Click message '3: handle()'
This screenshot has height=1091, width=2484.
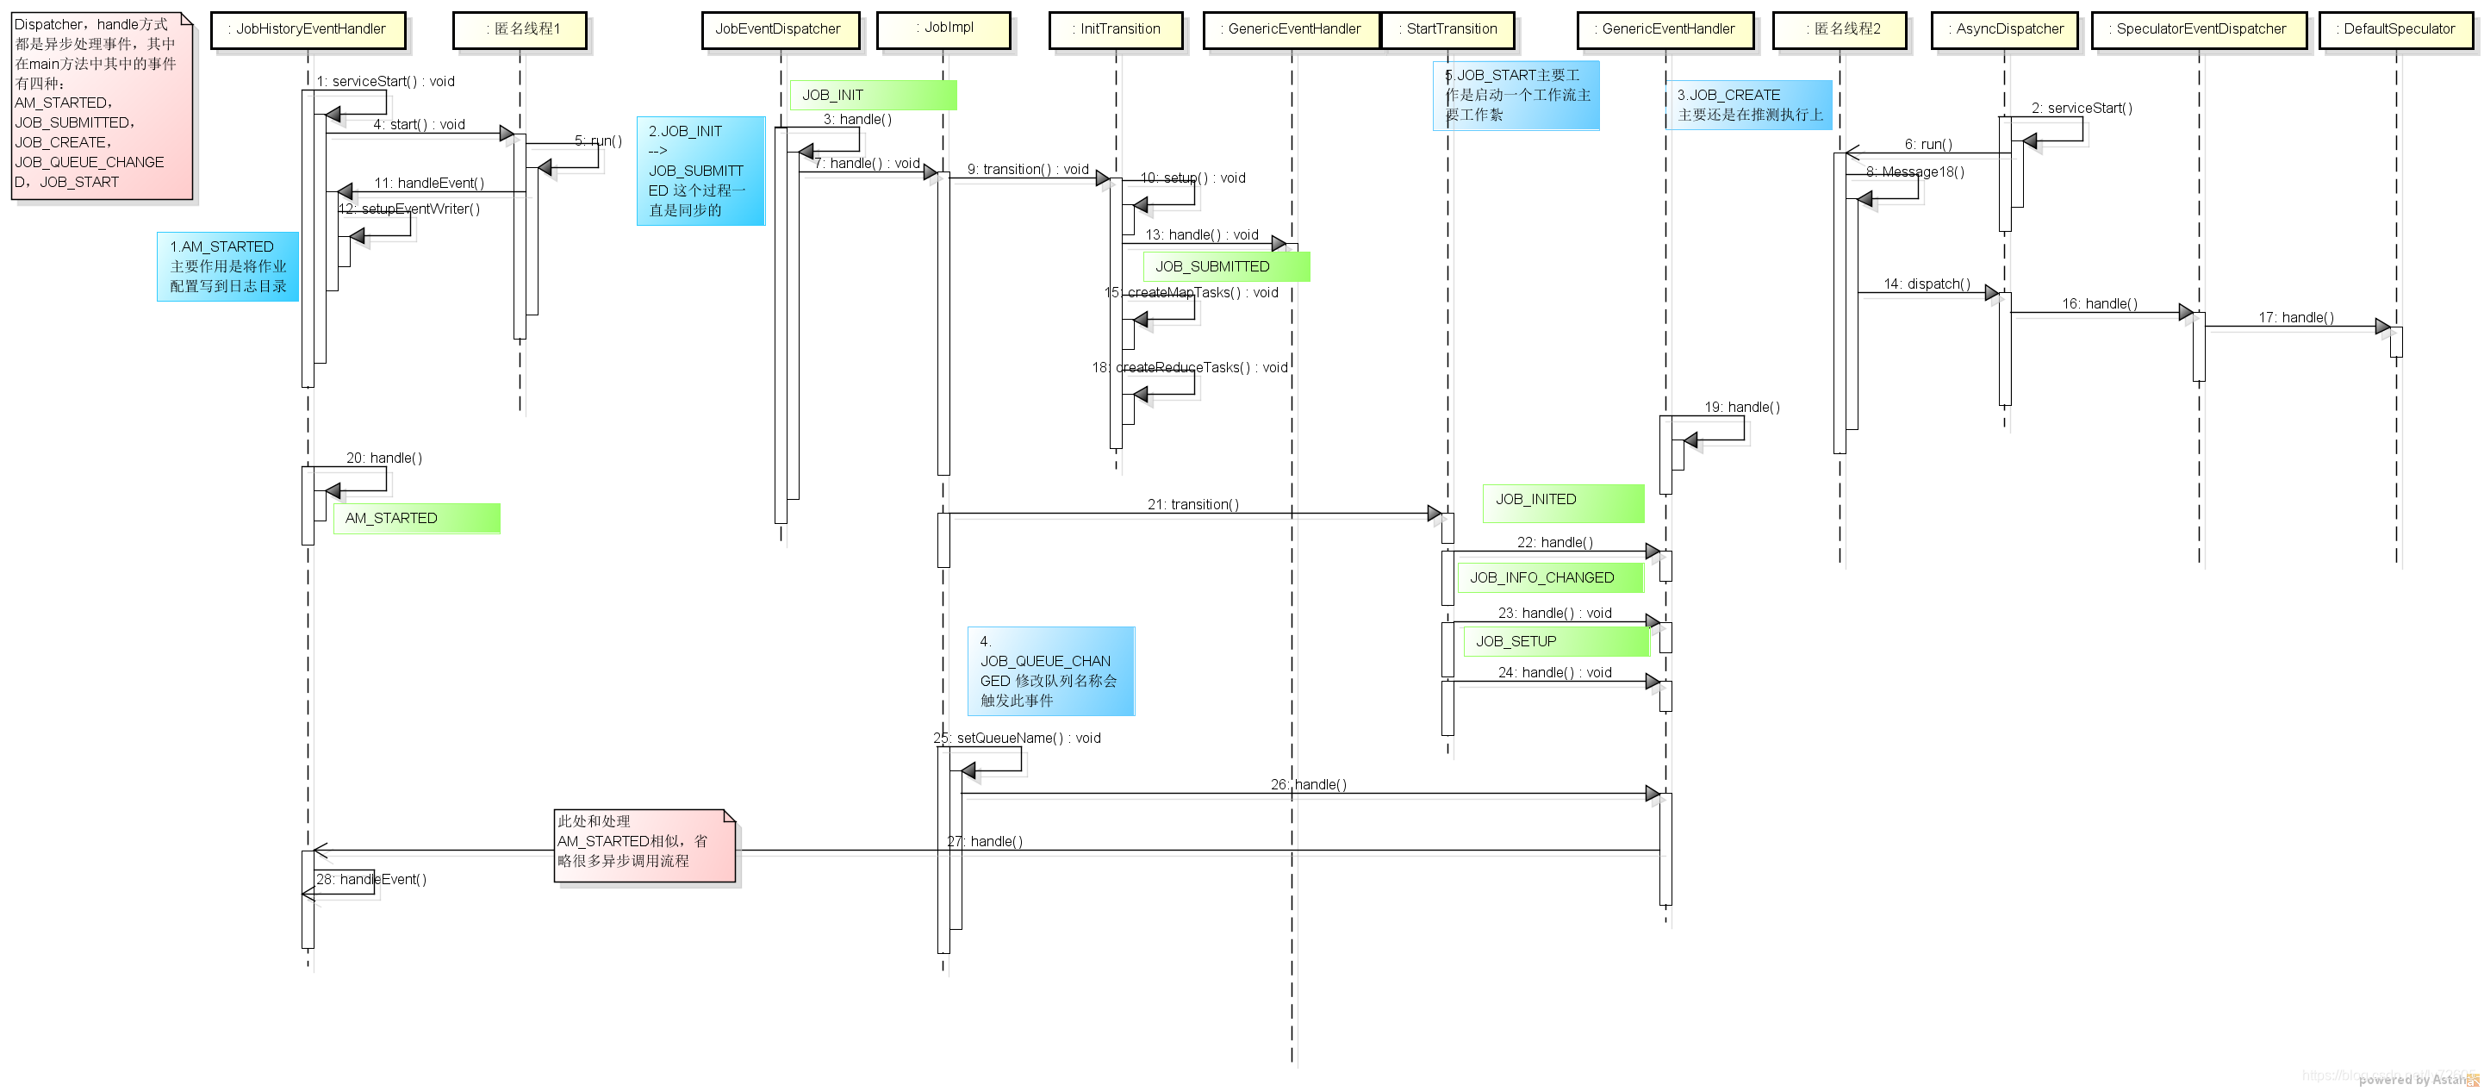pyautogui.click(x=857, y=120)
